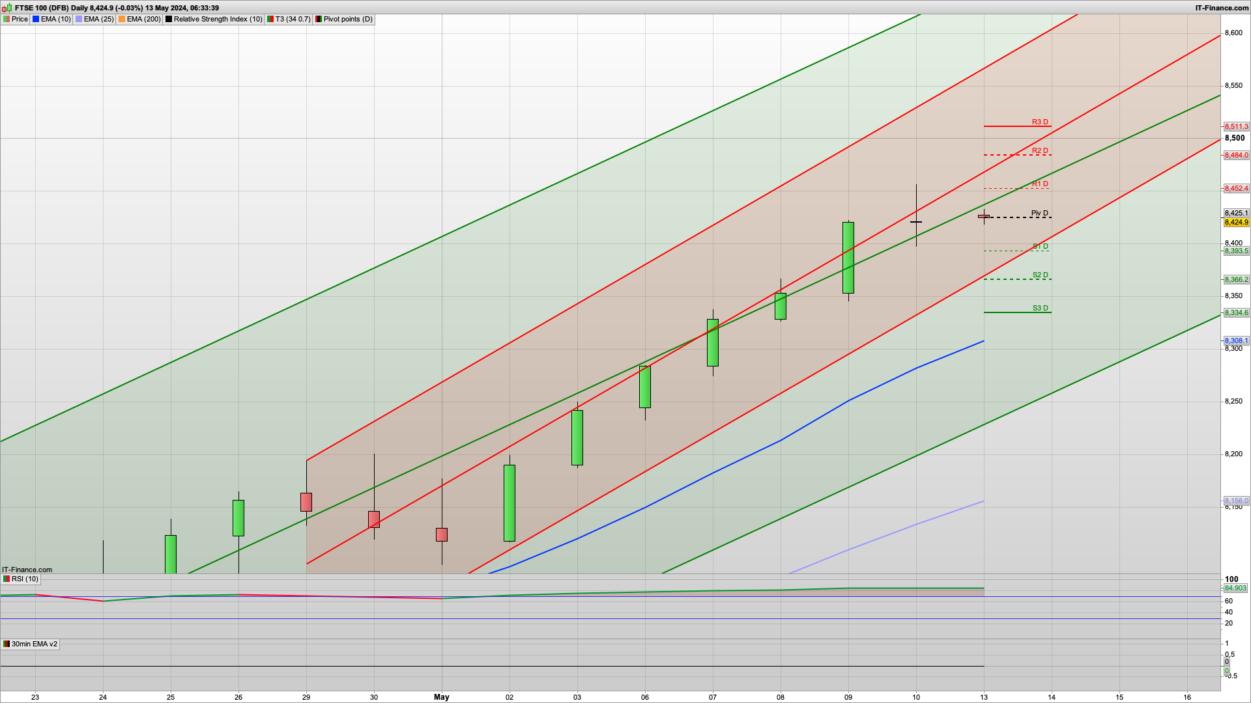Click the candlestick icon beside FTSE 100 title
The height and width of the screenshot is (703, 1251).
pyautogui.click(x=7, y=8)
